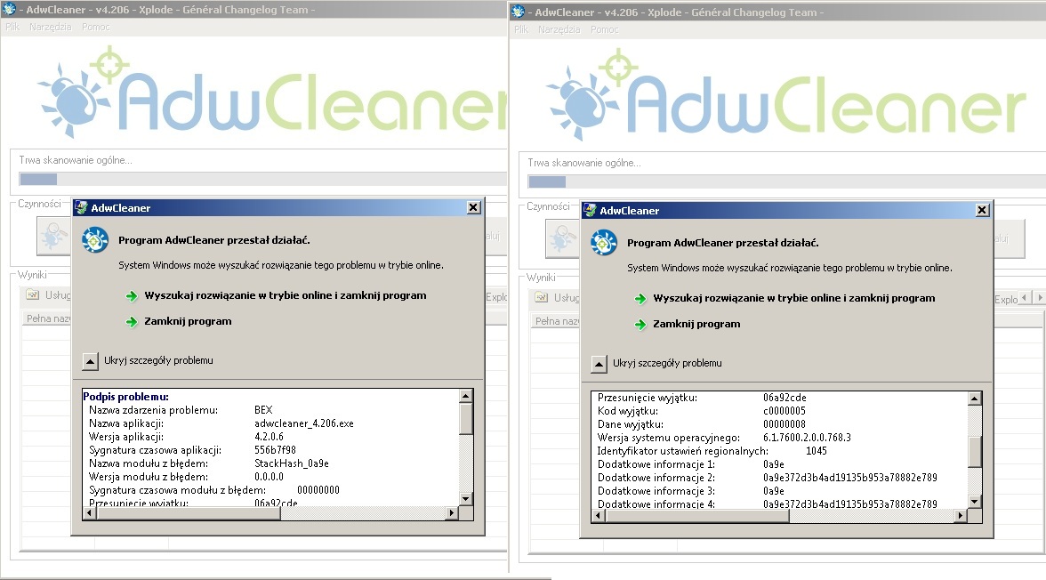The image size is (1046, 580).
Task: Click scan progress bar in left window
Action: pyautogui.click(x=263, y=179)
